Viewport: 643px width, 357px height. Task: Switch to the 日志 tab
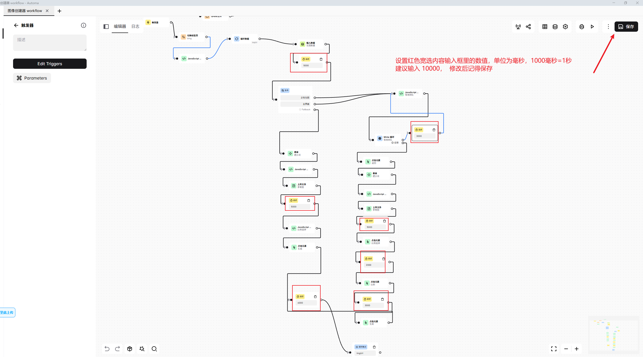[x=135, y=26]
